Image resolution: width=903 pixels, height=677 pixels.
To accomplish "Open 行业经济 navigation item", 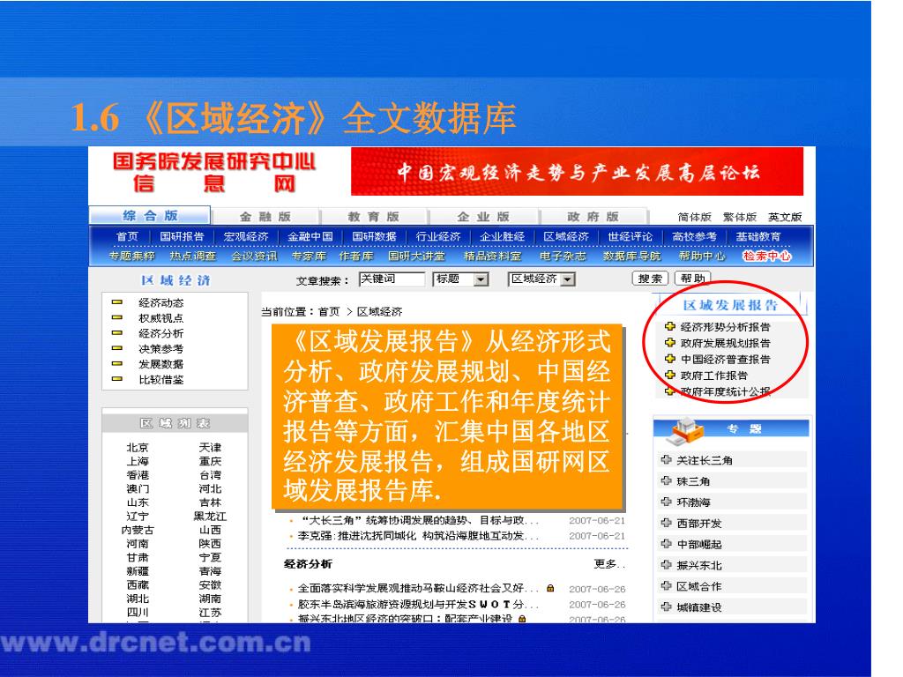I will tap(438, 236).
